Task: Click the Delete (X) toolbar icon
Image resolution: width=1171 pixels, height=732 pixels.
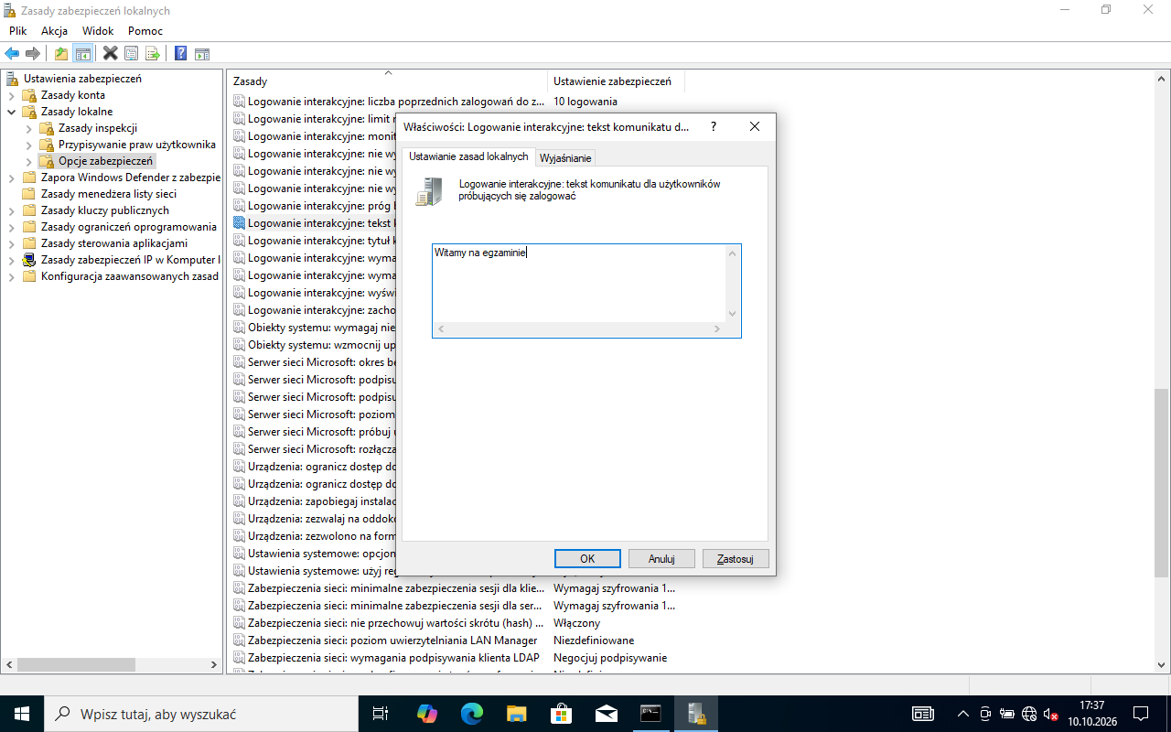Action: click(111, 54)
